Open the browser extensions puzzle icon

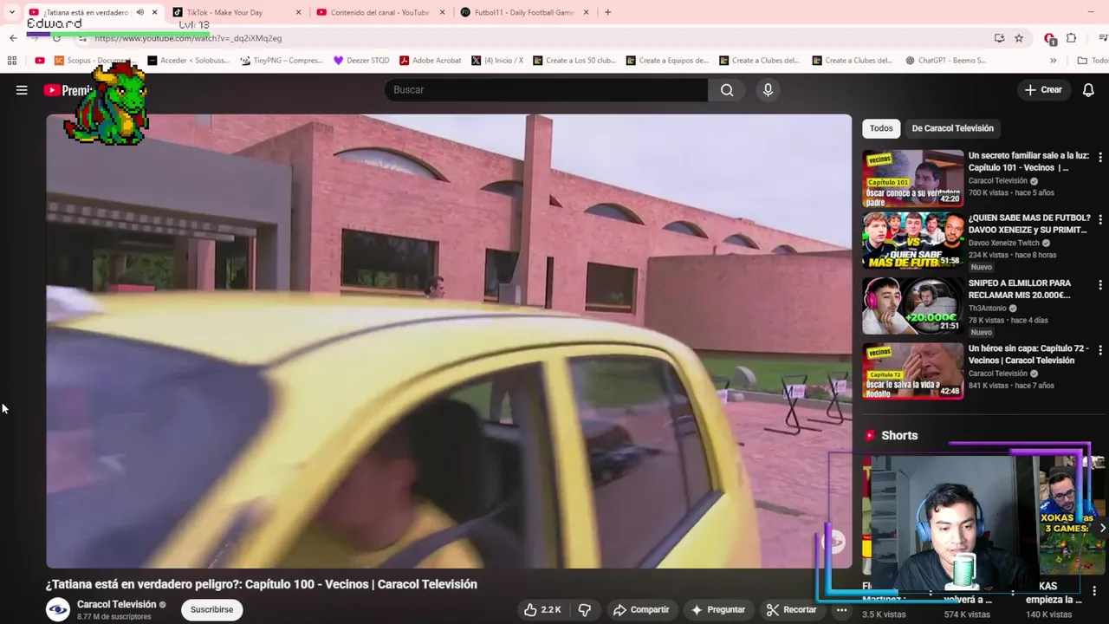(x=1072, y=38)
